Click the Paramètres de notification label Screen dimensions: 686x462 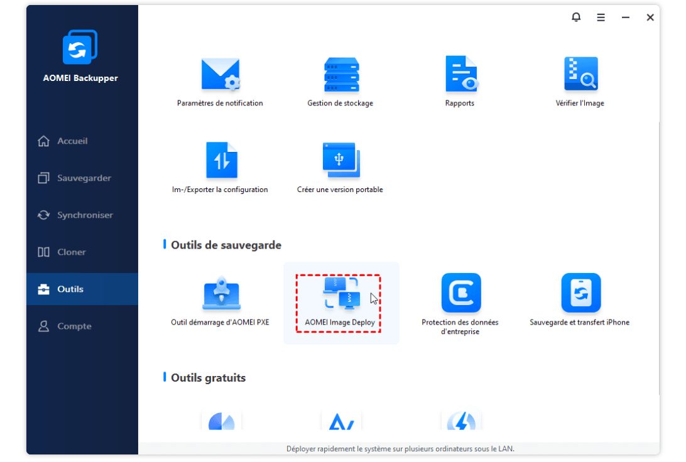pyautogui.click(x=220, y=103)
